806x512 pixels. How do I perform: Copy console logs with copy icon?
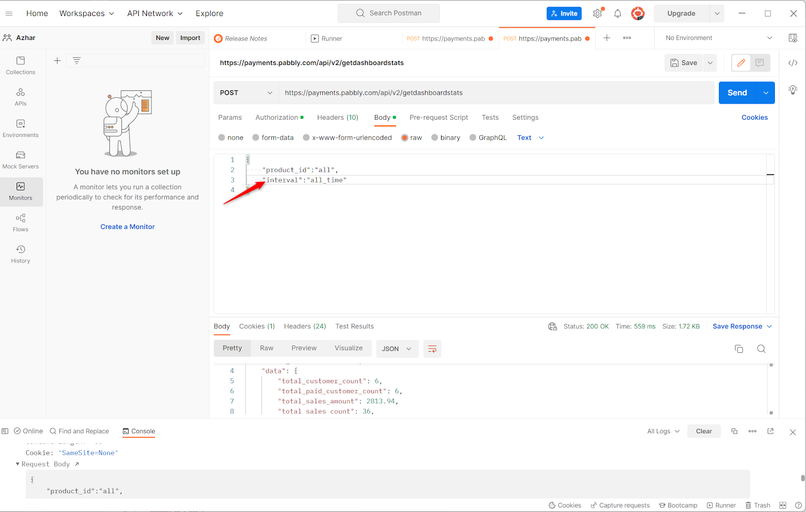click(734, 431)
